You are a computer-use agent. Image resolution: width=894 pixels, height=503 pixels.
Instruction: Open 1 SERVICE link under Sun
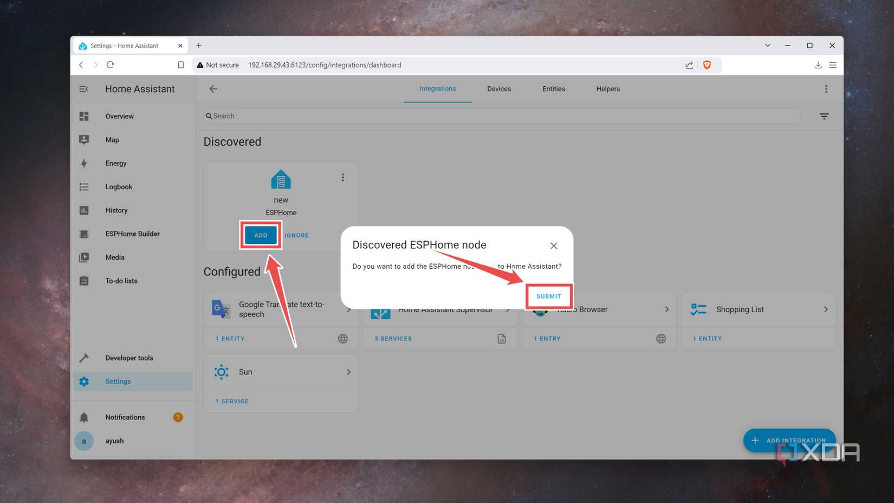232,402
